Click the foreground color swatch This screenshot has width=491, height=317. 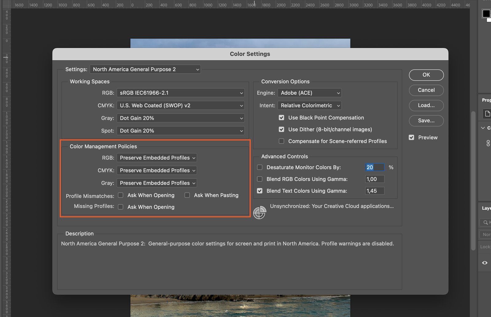[486, 13]
